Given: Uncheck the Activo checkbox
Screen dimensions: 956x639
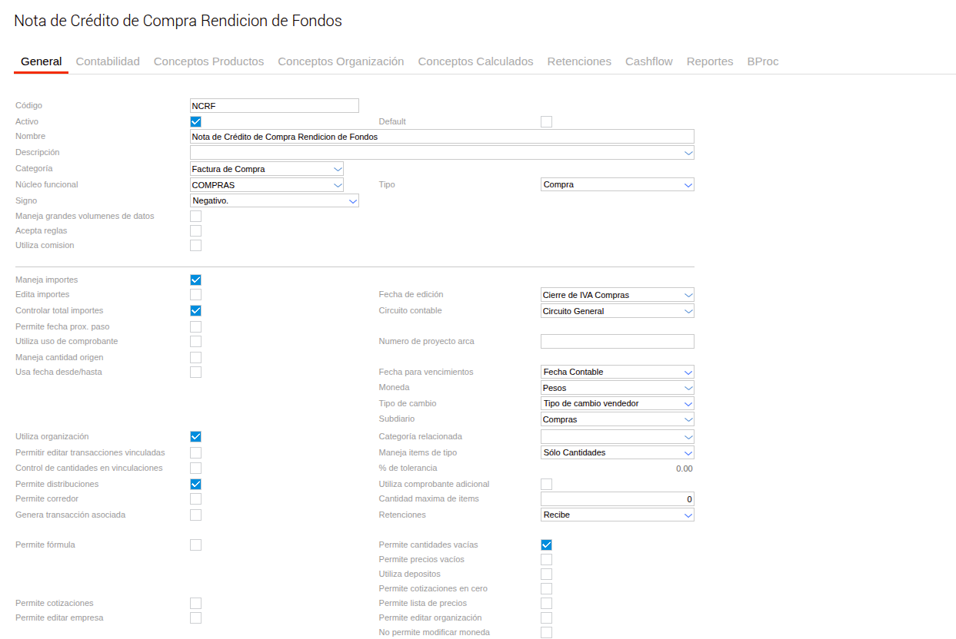Looking at the screenshot, I should pos(195,121).
